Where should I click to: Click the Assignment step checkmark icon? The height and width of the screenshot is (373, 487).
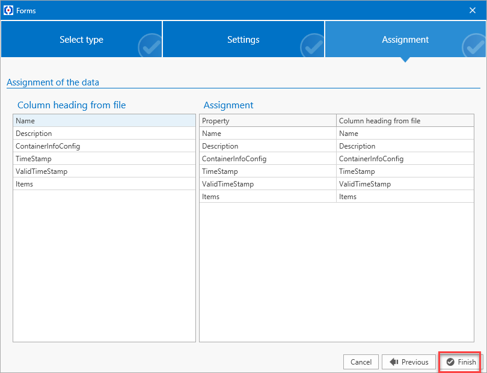(474, 46)
